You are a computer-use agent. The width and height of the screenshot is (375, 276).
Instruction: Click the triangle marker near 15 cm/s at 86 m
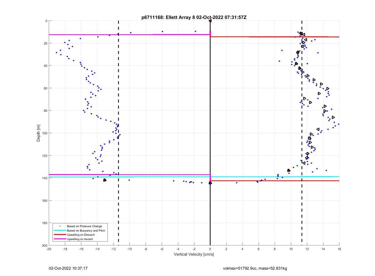pos(333,118)
